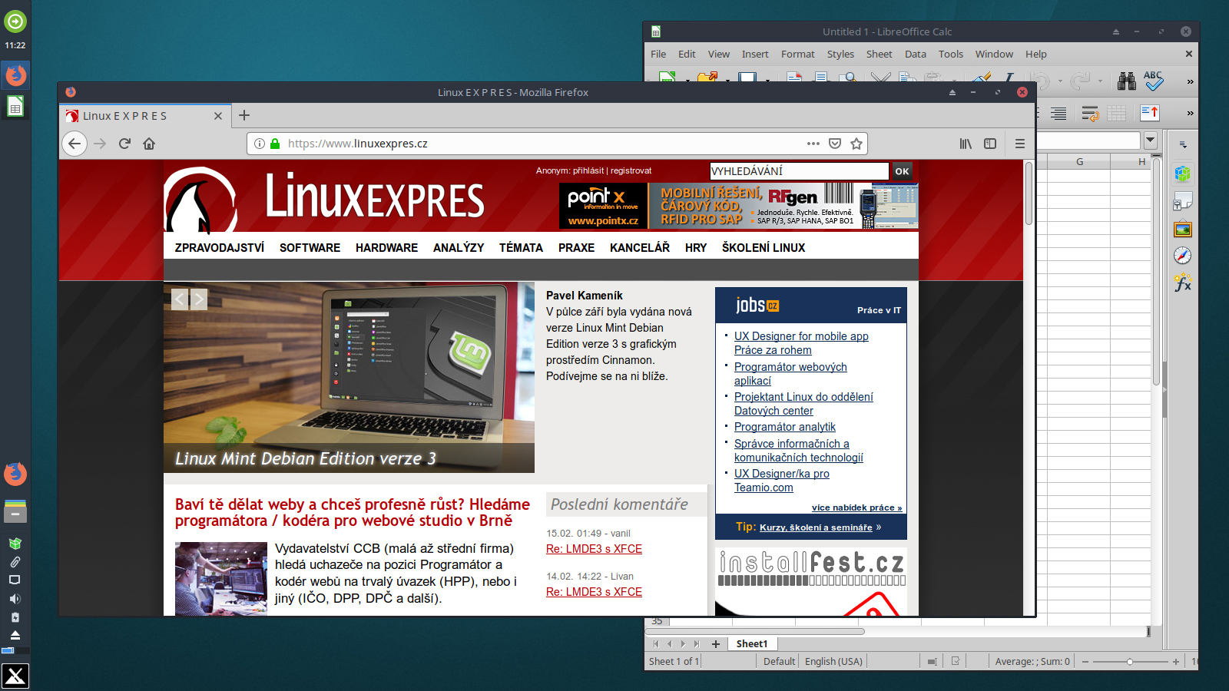Screen dimensions: 1229x691
Task: Open Programátor analytik job link
Action: pos(784,427)
